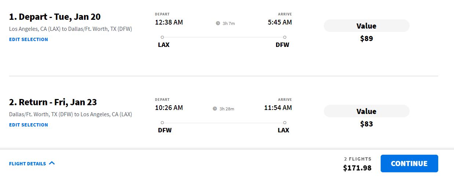454x180 pixels.
Task: Click the 10:26 AM return departure time
Action: pyautogui.click(x=169, y=108)
